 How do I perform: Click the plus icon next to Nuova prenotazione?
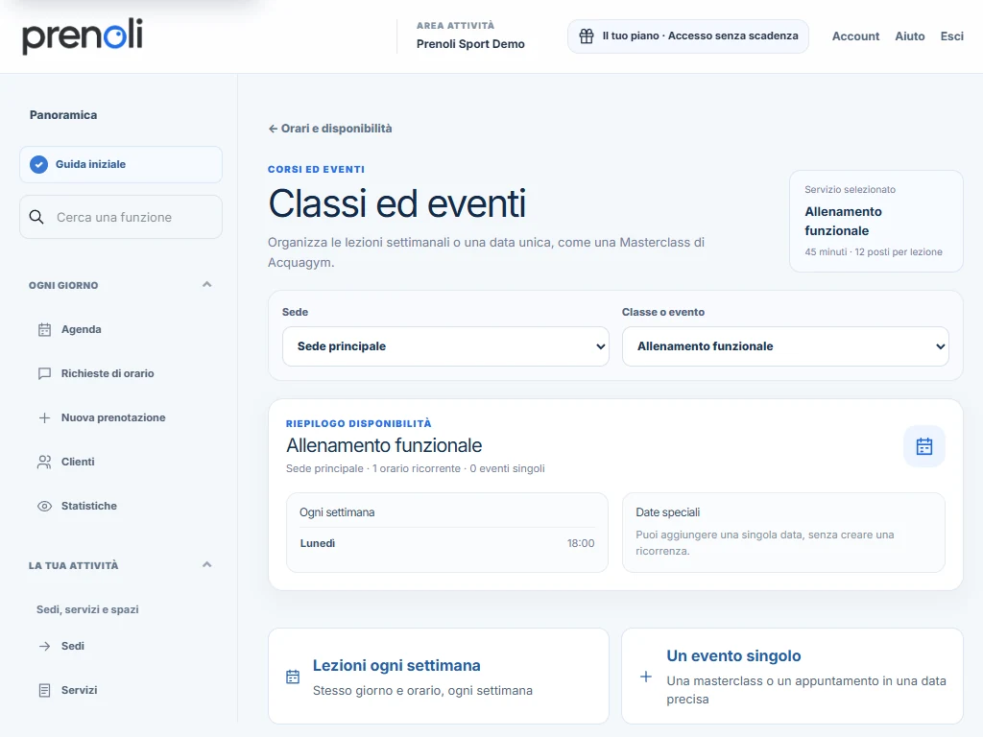[x=44, y=418]
